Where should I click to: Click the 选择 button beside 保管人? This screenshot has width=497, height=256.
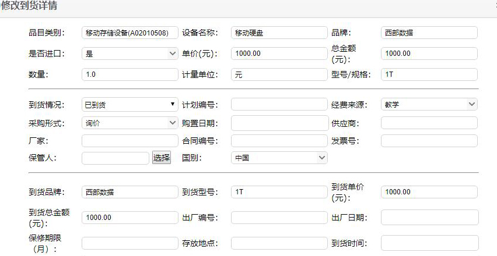pyautogui.click(x=162, y=158)
